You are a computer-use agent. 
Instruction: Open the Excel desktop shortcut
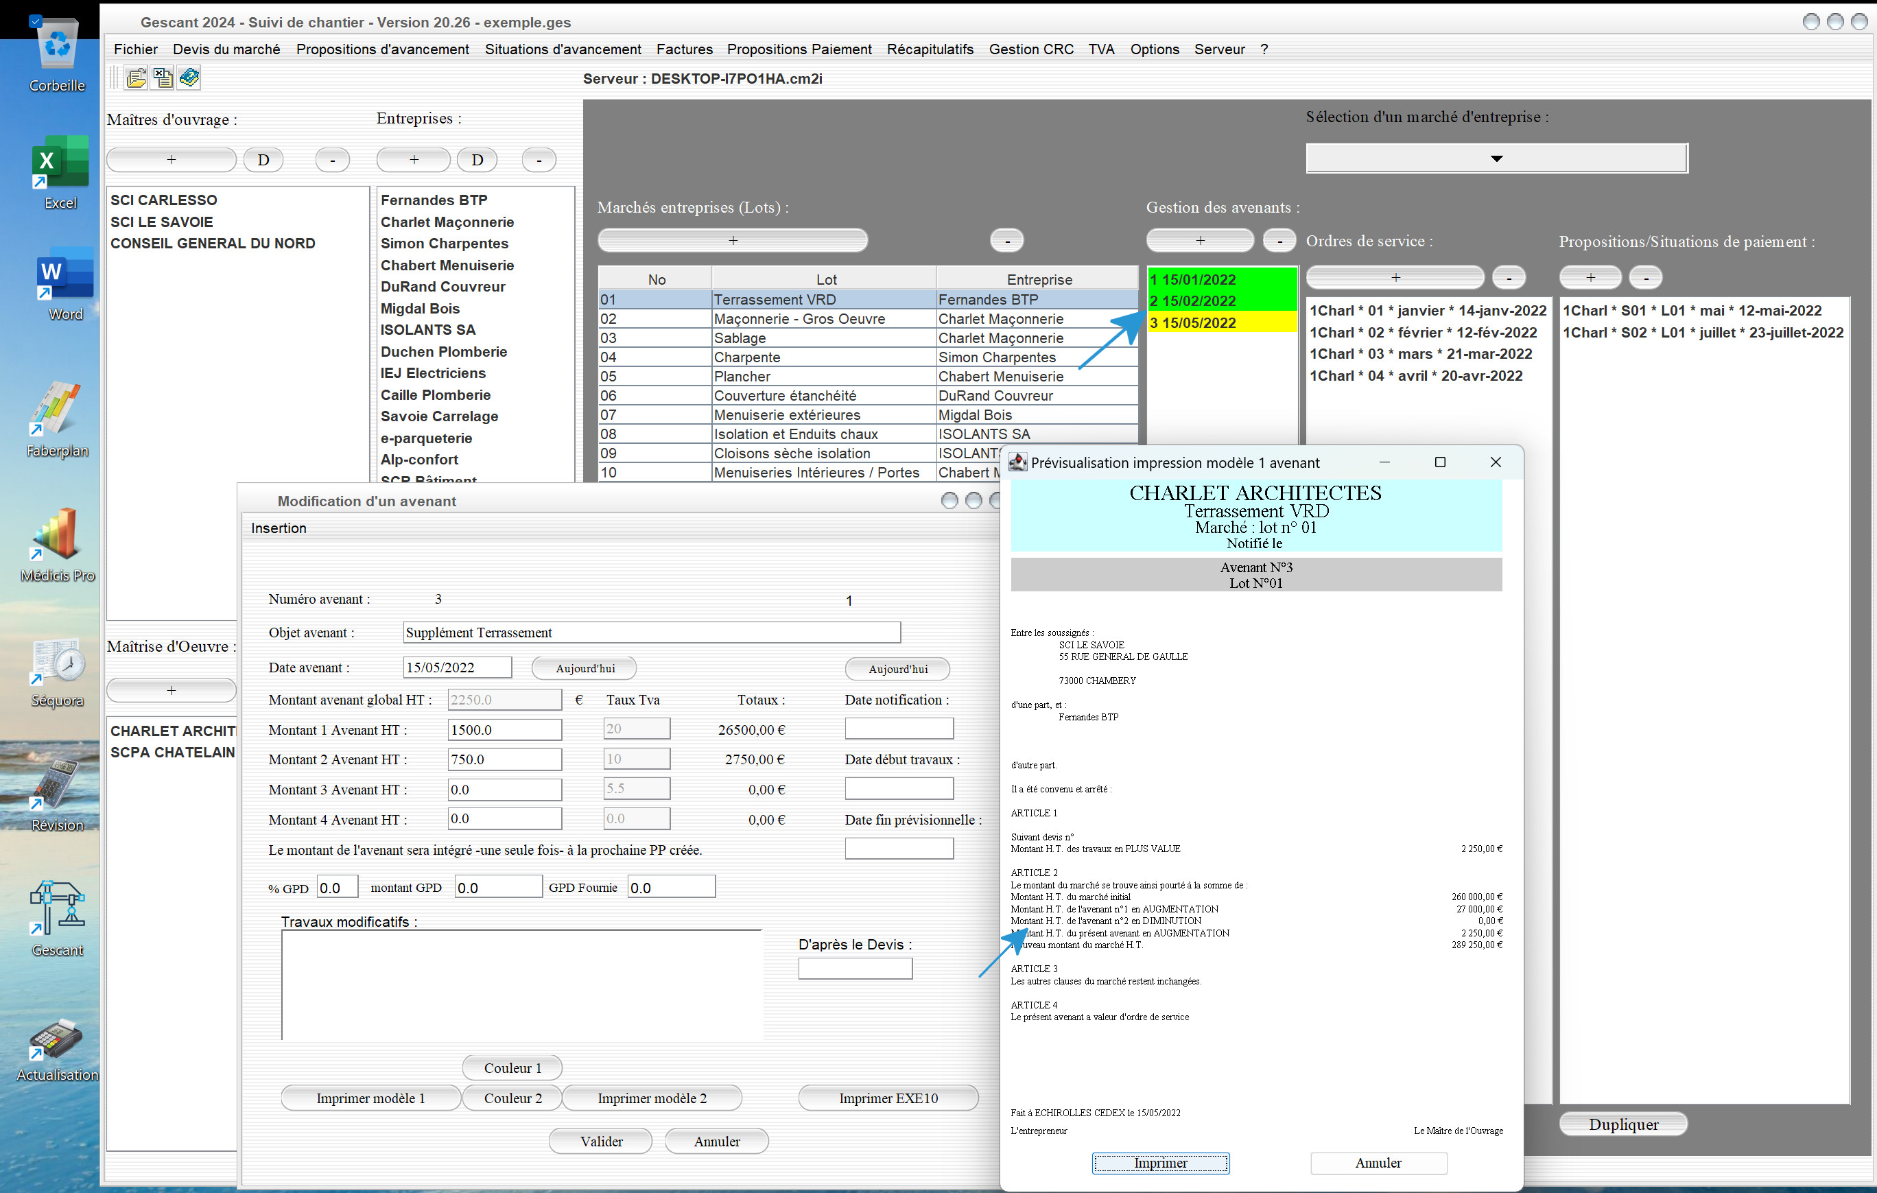pos(60,172)
